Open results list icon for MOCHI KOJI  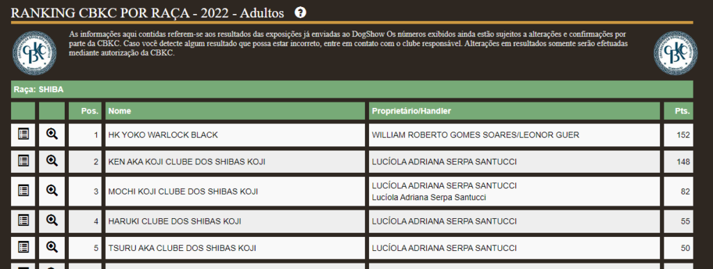click(x=23, y=191)
